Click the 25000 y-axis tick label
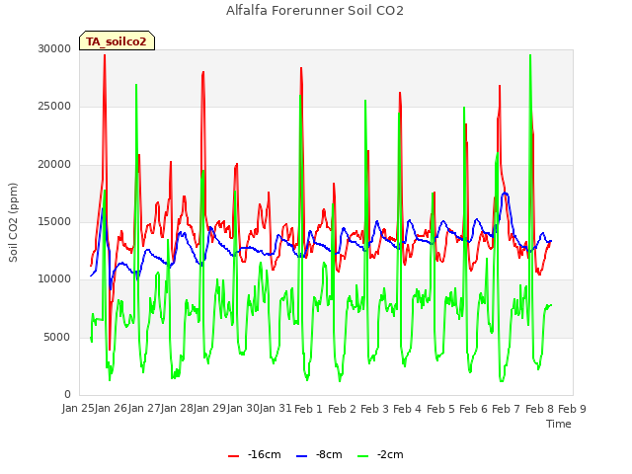 tap(54, 107)
